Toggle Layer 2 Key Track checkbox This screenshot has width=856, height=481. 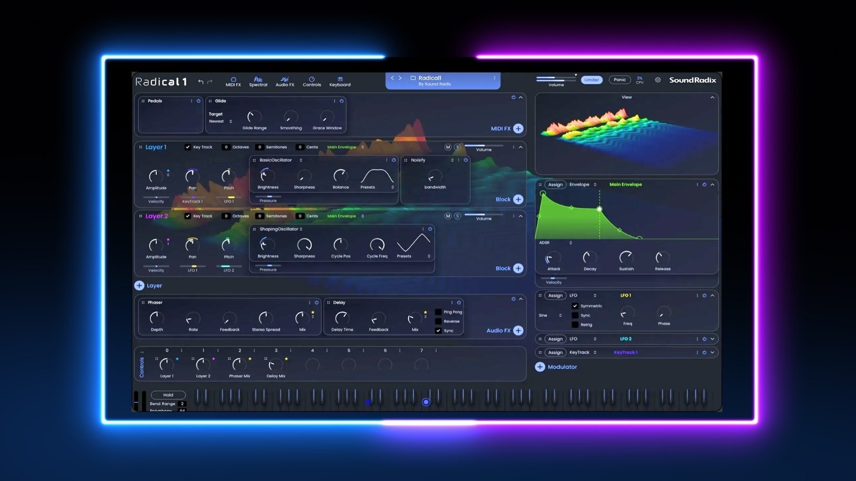coord(187,216)
